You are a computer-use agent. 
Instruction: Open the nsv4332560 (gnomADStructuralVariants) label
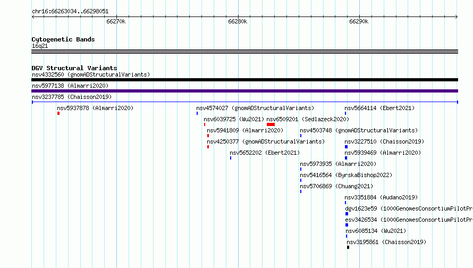[x=91, y=74]
